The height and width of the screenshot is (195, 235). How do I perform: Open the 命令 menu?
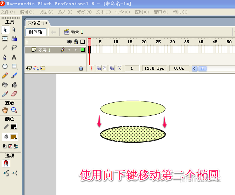123,12
